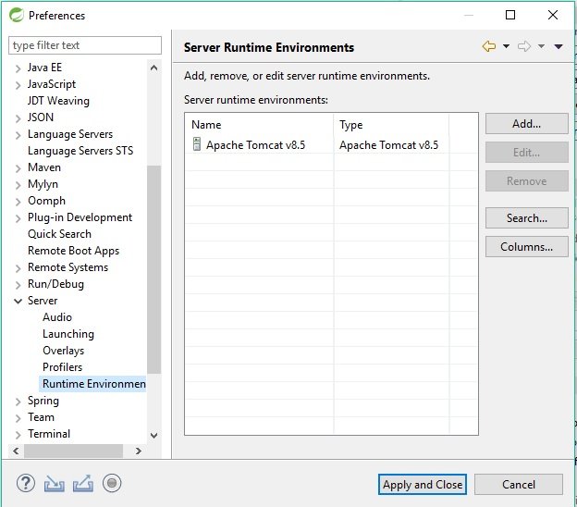Open the forward history dropdown arrow
The width and height of the screenshot is (577, 507).
coord(541,46)
